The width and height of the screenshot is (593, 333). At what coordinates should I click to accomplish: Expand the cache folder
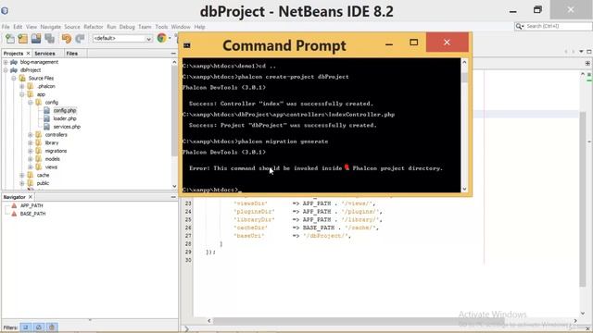[x=22, y=175]
